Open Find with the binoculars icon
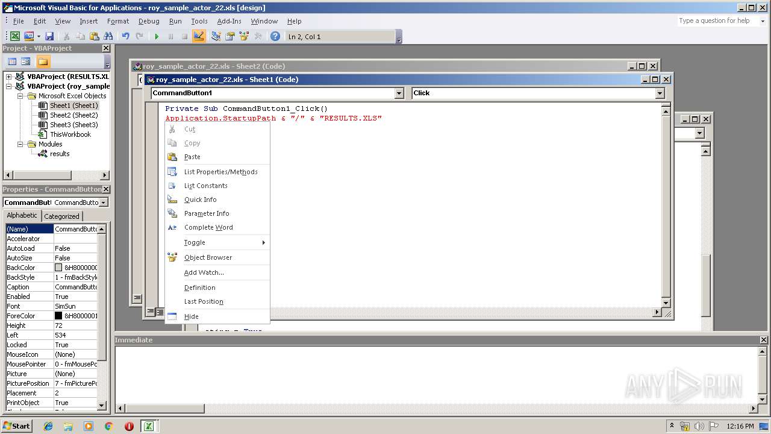 coord(108,37)
